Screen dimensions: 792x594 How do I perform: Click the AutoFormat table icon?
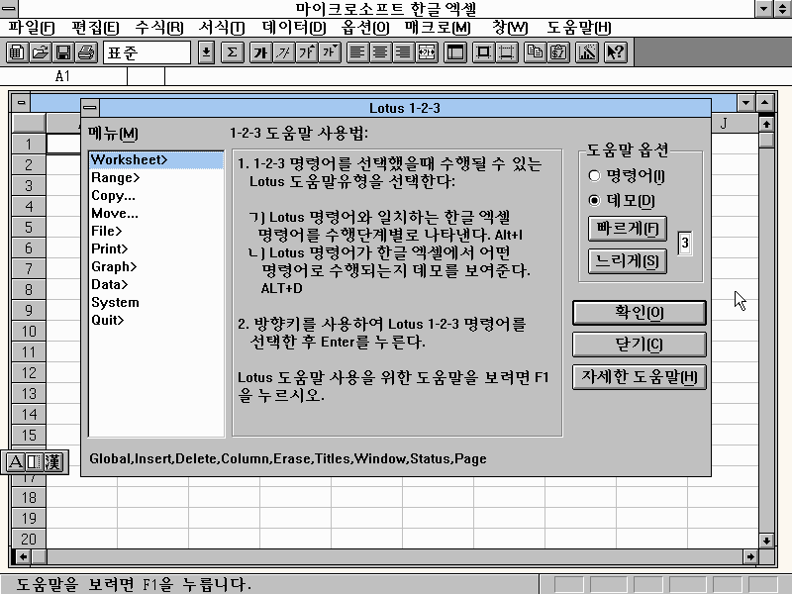(x=455, y=52)
